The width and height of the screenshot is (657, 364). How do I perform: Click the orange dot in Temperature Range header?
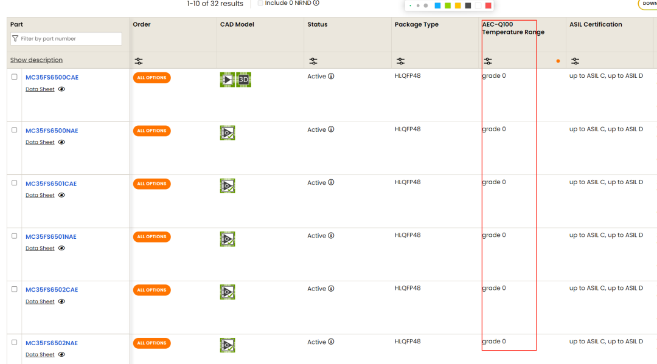[x=558, y=61]
